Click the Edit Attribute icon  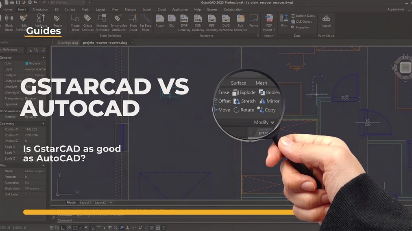pos(24,18)
